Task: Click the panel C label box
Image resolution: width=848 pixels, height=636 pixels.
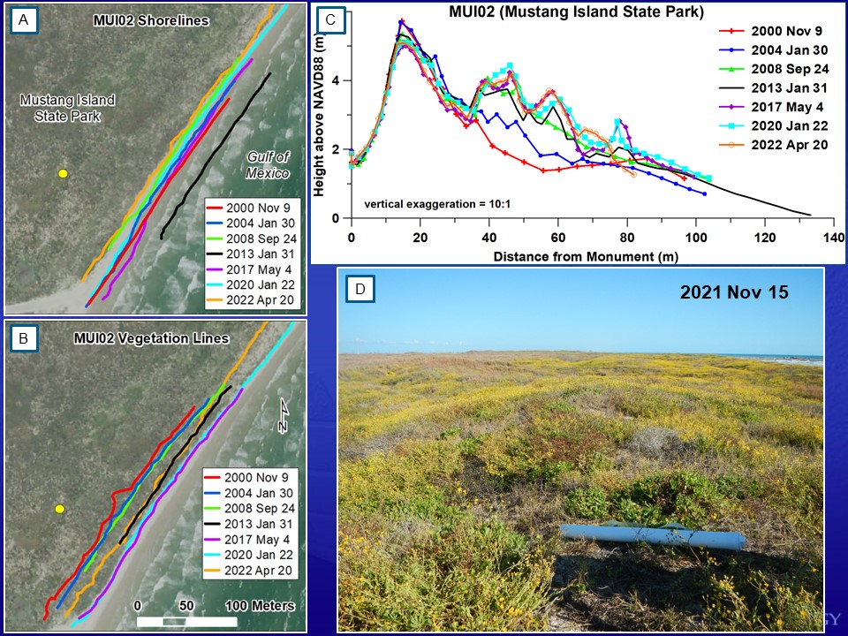Action: (330, 19)
